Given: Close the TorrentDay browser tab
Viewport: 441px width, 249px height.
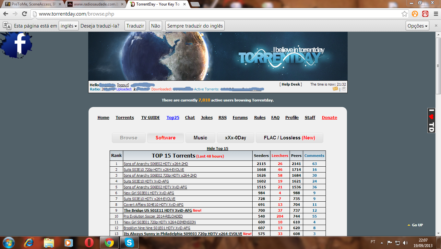Looking at the screenshot, I should [x=184, y=4].
